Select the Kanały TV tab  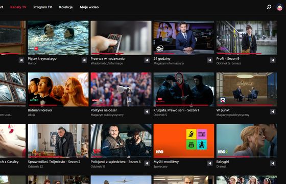(x=18, y=7)
